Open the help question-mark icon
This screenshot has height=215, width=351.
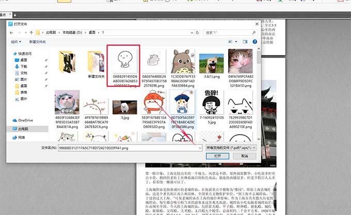(254, 42)
